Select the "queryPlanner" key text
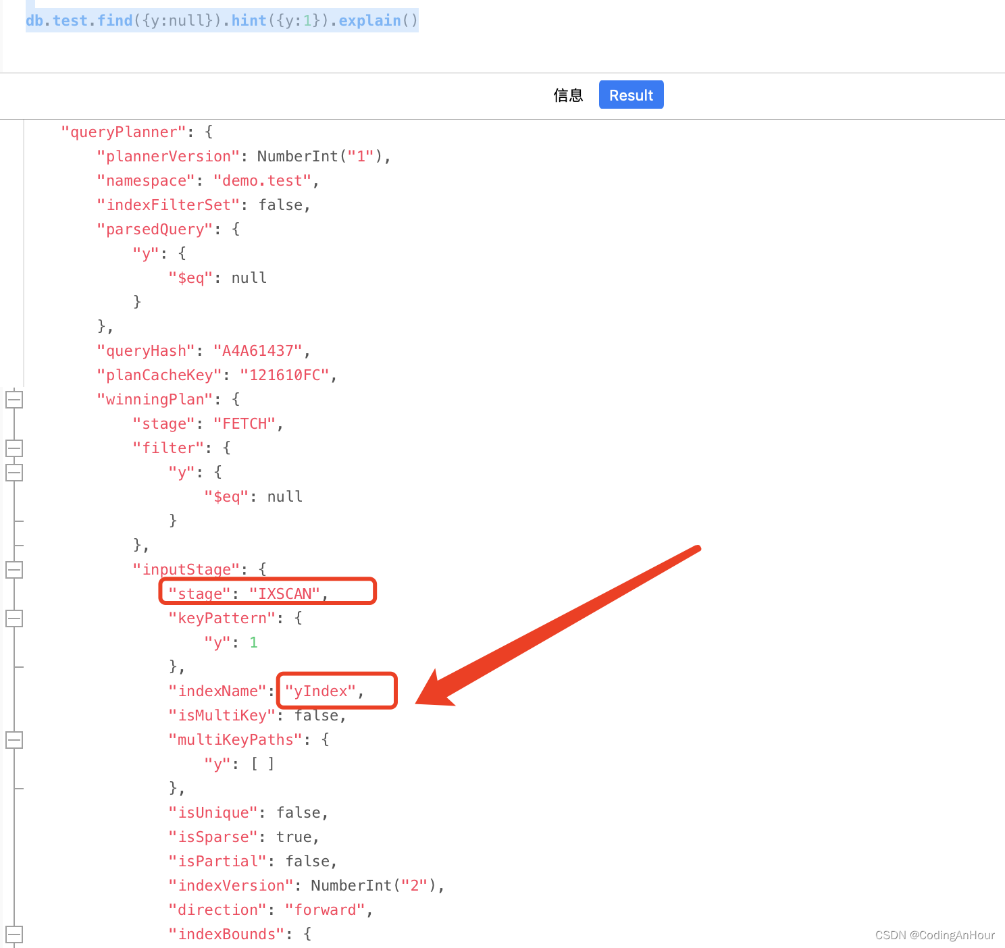1005x948 pixels. point(123,132)
